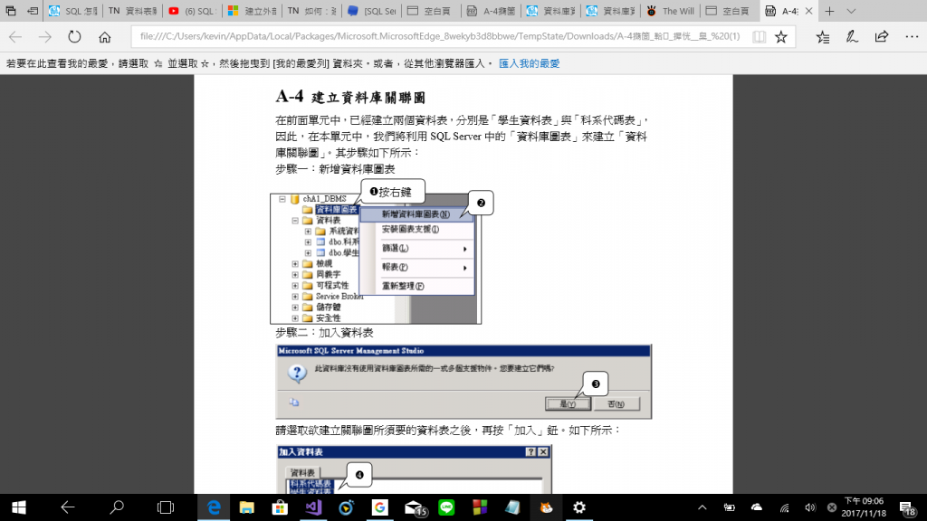Show tabs you've set aside

click(x=11, y=11)
